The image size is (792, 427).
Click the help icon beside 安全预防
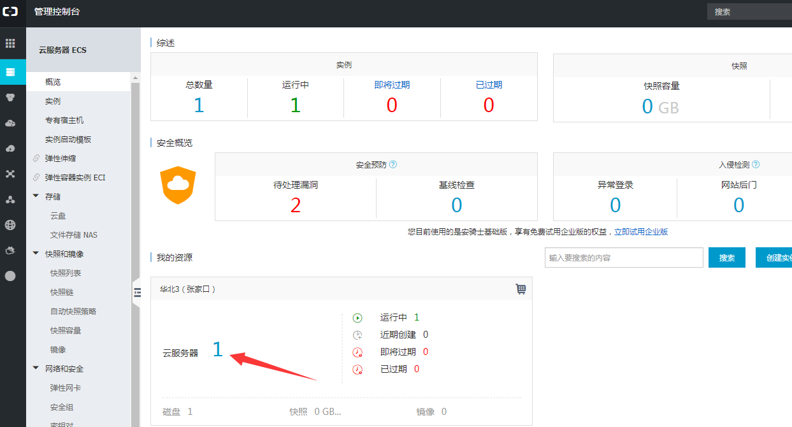click(393, 164)
